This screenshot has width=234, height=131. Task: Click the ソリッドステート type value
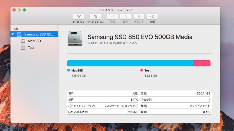[x=200, y=106]
